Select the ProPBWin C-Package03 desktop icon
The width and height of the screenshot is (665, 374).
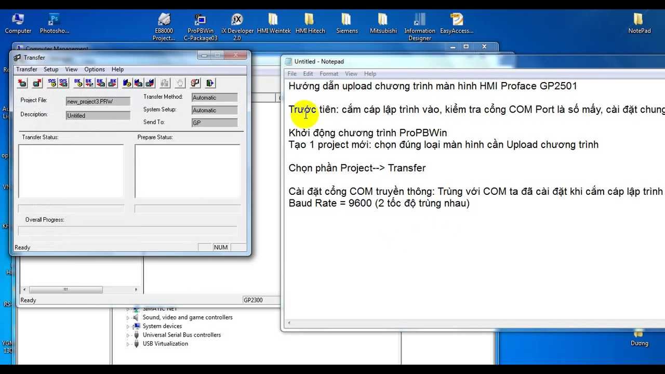(201, 27)
